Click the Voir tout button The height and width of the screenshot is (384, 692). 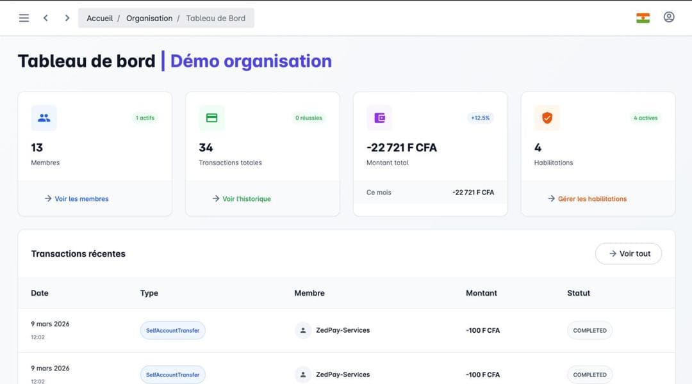629,253
